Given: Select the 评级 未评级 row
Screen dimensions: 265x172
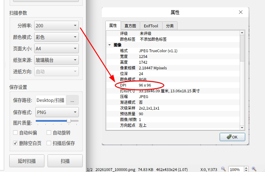Looking at the screenshot, I should tap(173, 33).
